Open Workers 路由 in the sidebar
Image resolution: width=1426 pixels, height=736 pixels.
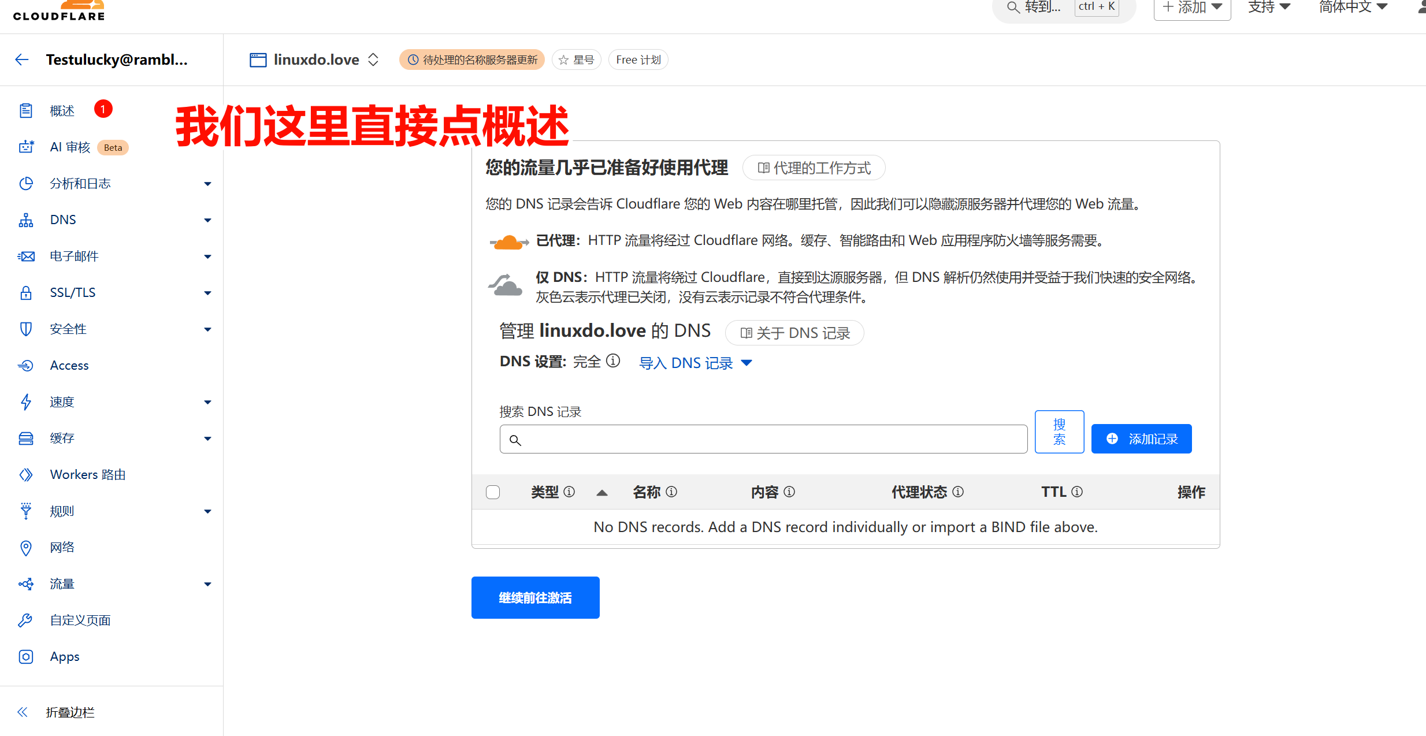pos(88,474)
